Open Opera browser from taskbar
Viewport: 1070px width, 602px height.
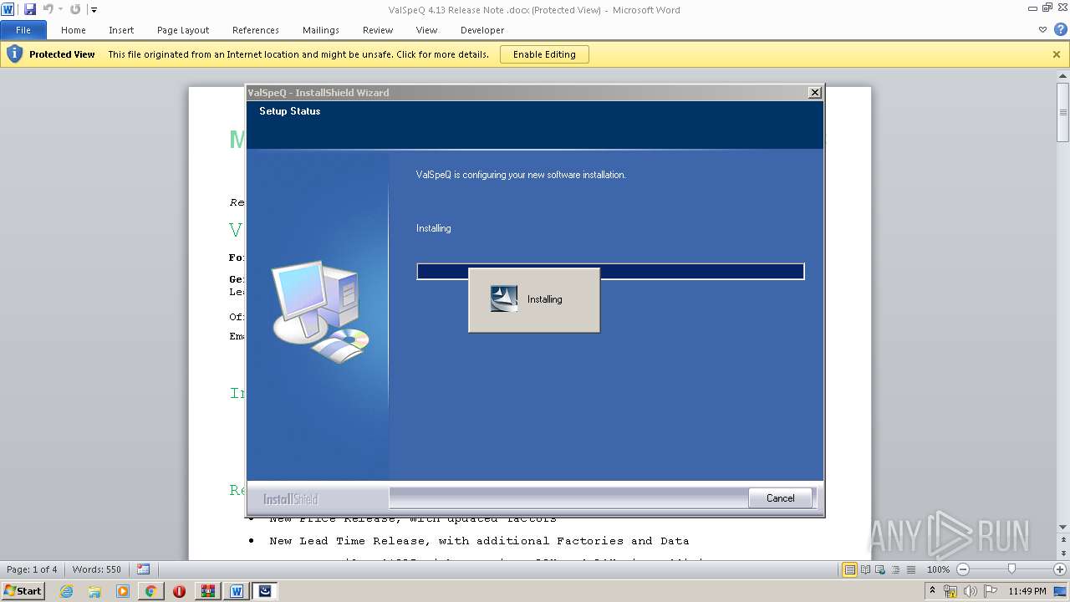(179, 591)
